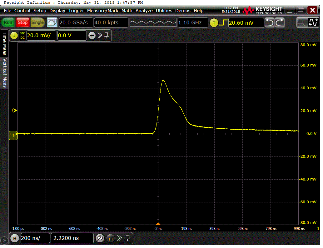Click the add channel plus icon
The width and height of the screenshot is (323, 248).
coord(92,36)
